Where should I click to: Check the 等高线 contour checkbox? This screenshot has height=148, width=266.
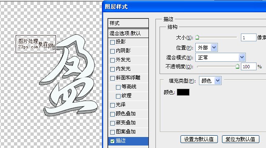(118, 87)
